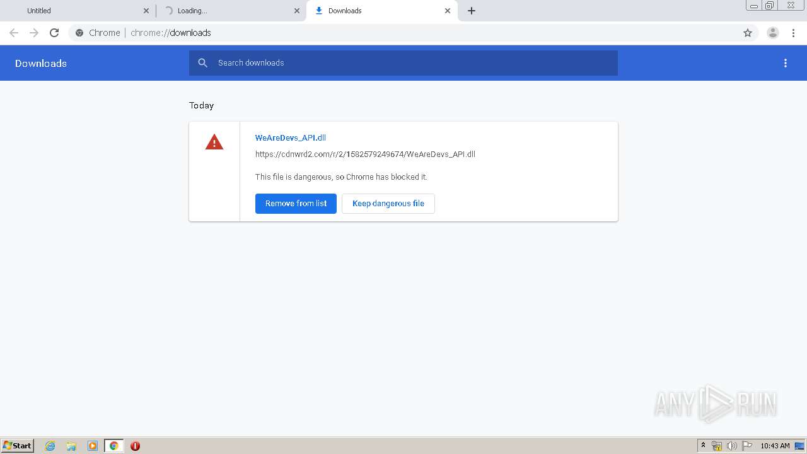Open a new tab with the plus button

click(x=472, y=11)
